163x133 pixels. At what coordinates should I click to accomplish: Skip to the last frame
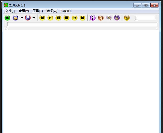pyautogui.click(x=83, y=18)
